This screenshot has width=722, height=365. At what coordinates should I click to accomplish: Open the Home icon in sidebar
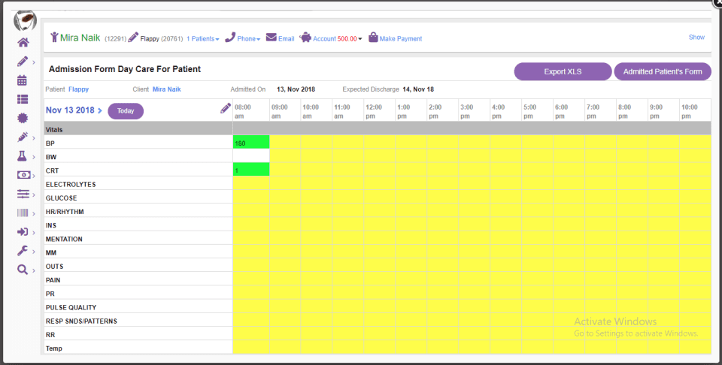[x=23, y=43]
